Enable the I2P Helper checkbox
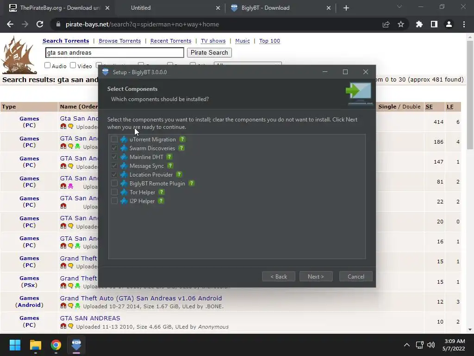474x356 pixels. click(114, 201)
